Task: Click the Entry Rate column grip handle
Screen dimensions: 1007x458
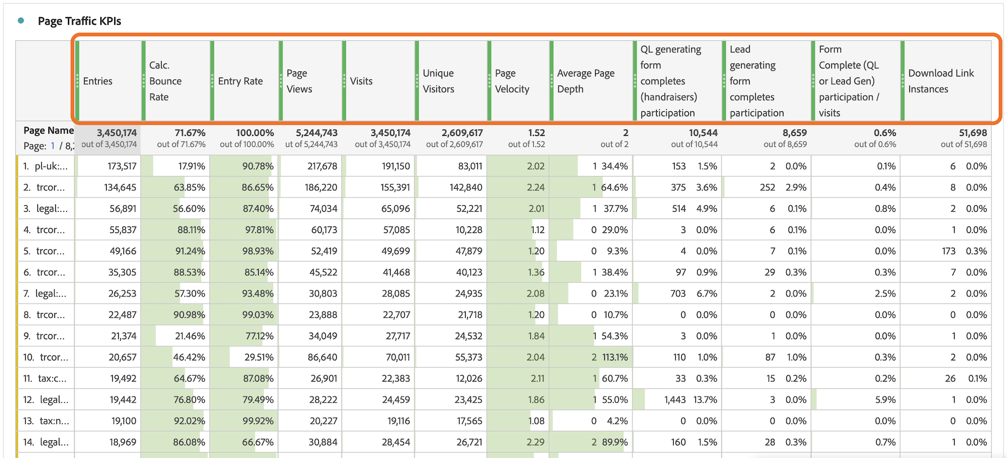Action: tap(212, 81)
